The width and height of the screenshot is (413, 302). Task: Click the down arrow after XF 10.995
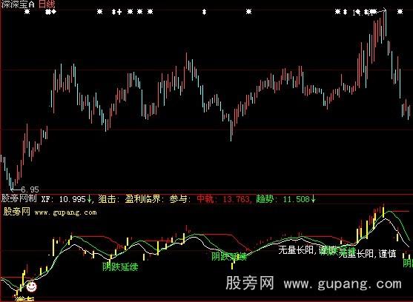pos(89,198)
